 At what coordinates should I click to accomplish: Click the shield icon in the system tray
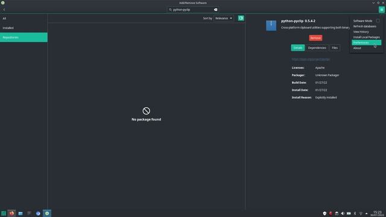[x=324, y=213]
